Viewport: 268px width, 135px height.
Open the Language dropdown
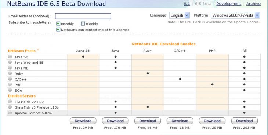179,15
